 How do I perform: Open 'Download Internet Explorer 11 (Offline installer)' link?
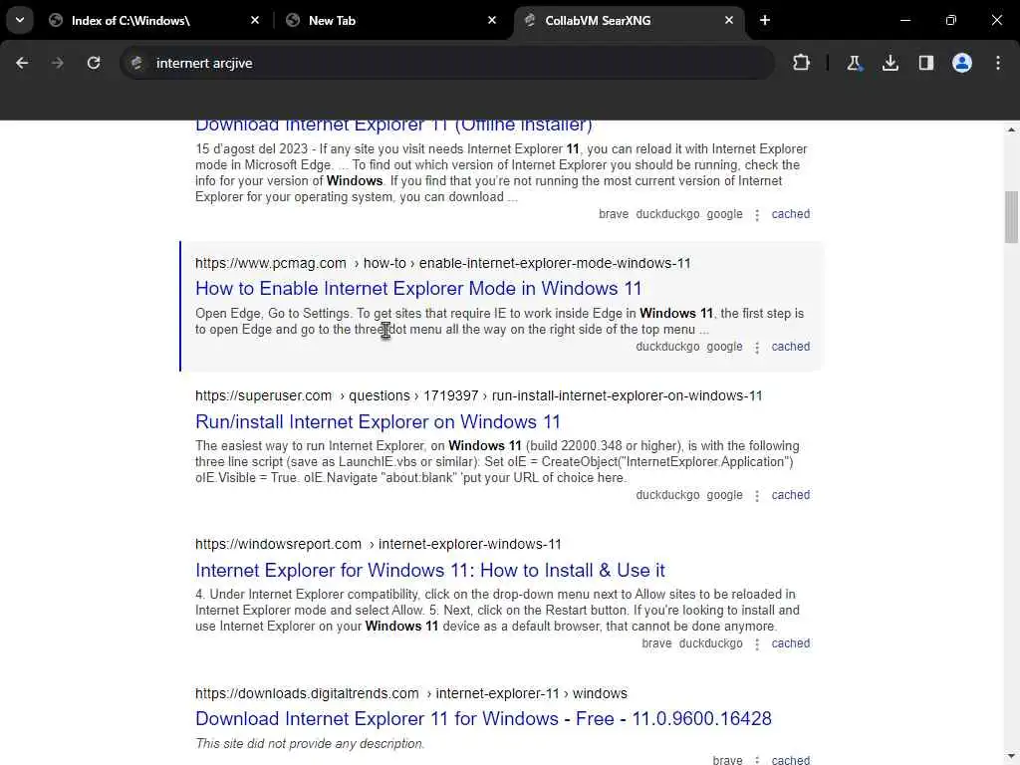pyautogui.click(x=394, y=125)
